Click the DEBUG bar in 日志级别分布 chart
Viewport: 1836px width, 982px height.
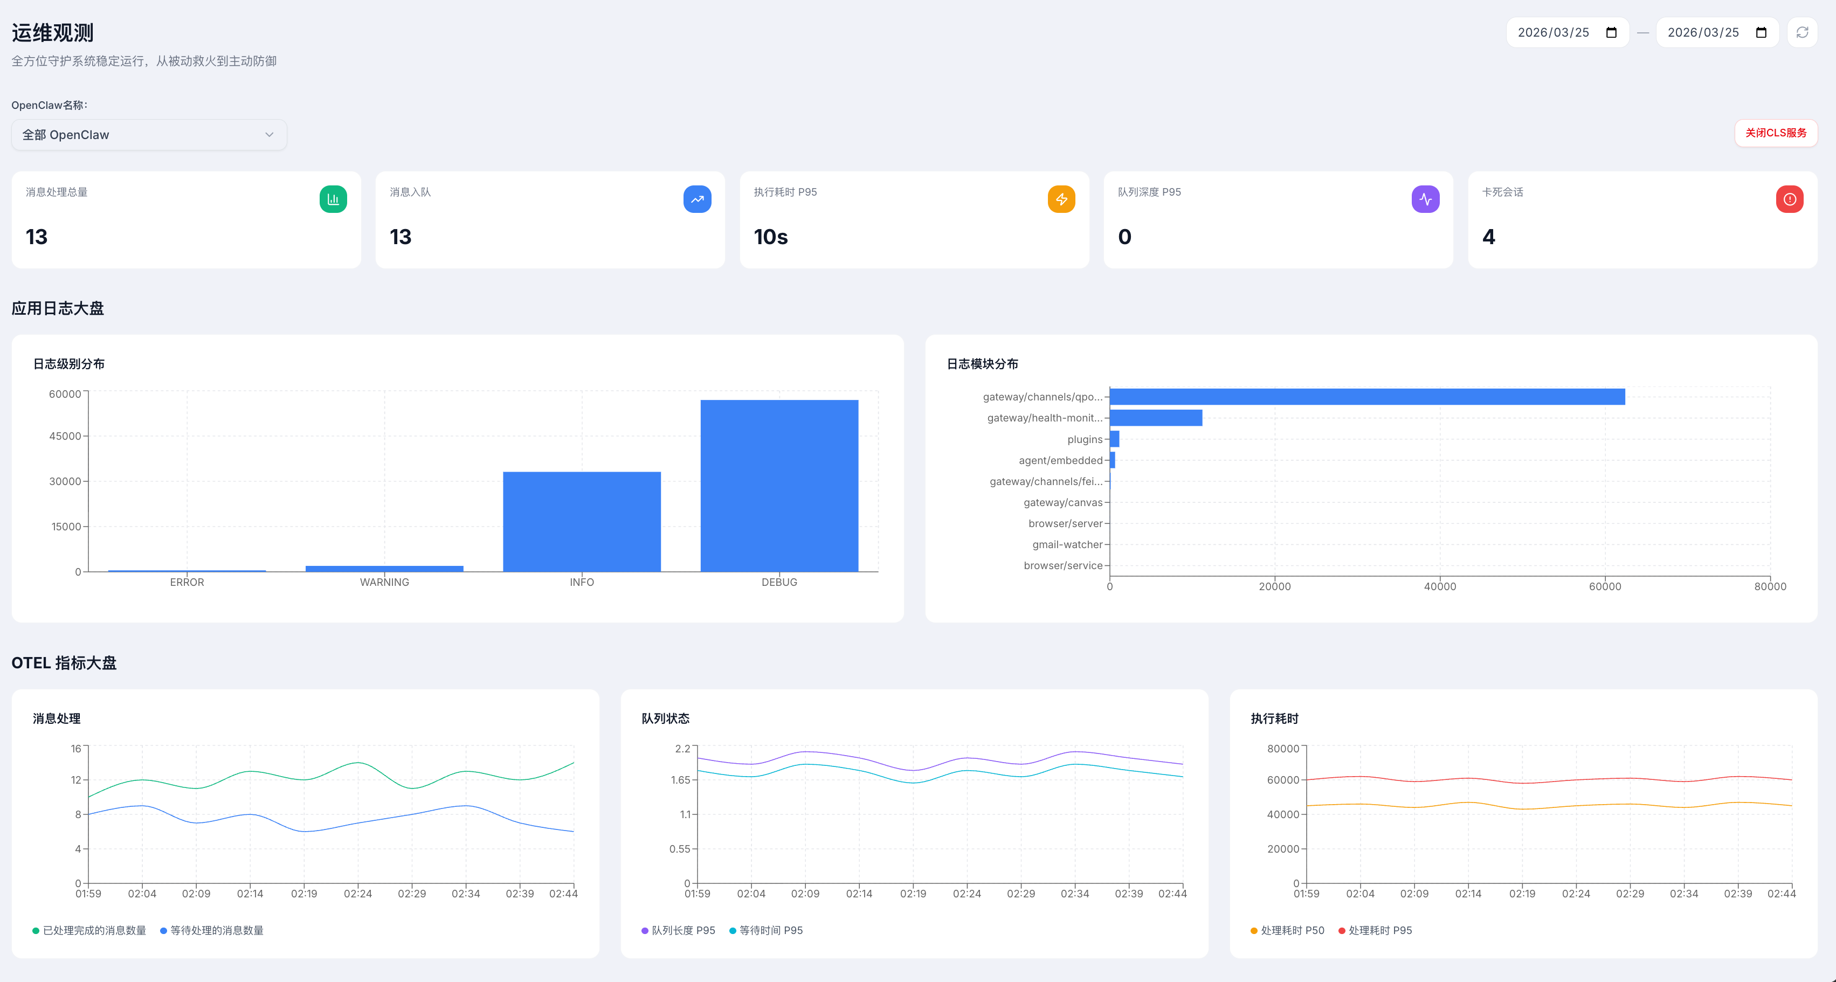[779, 485]
